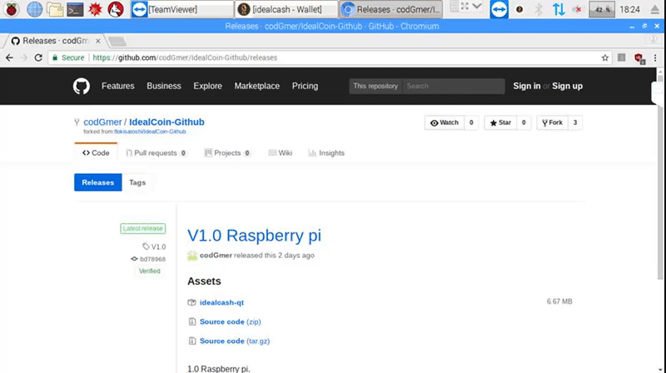
Task: Select the Projects tab
Action: [x=227, y=153]
